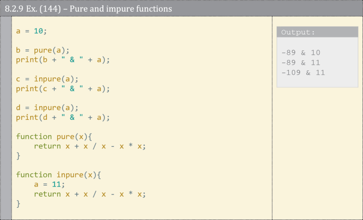Screen dimensions: 363x220
Task: Select the '-89 & 11' output line
Action: [301, 63]
